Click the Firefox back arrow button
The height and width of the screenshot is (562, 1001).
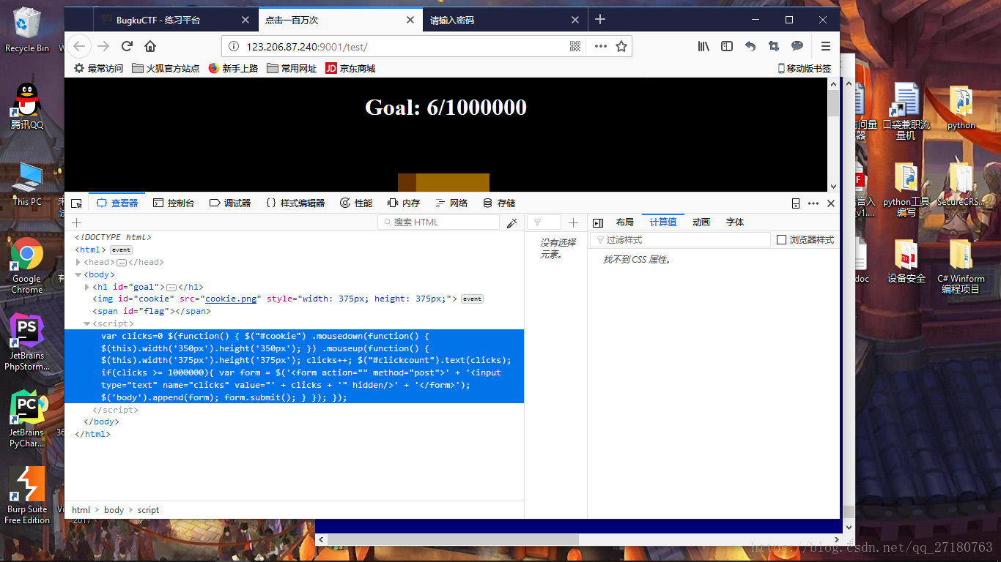tap(79, 46)
